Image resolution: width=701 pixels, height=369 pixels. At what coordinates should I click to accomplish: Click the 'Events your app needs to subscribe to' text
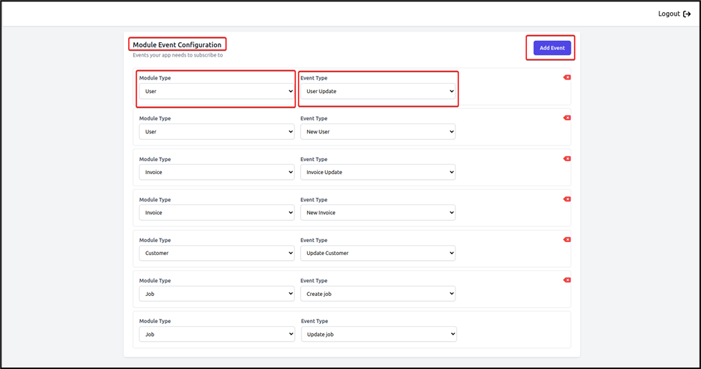178,55
